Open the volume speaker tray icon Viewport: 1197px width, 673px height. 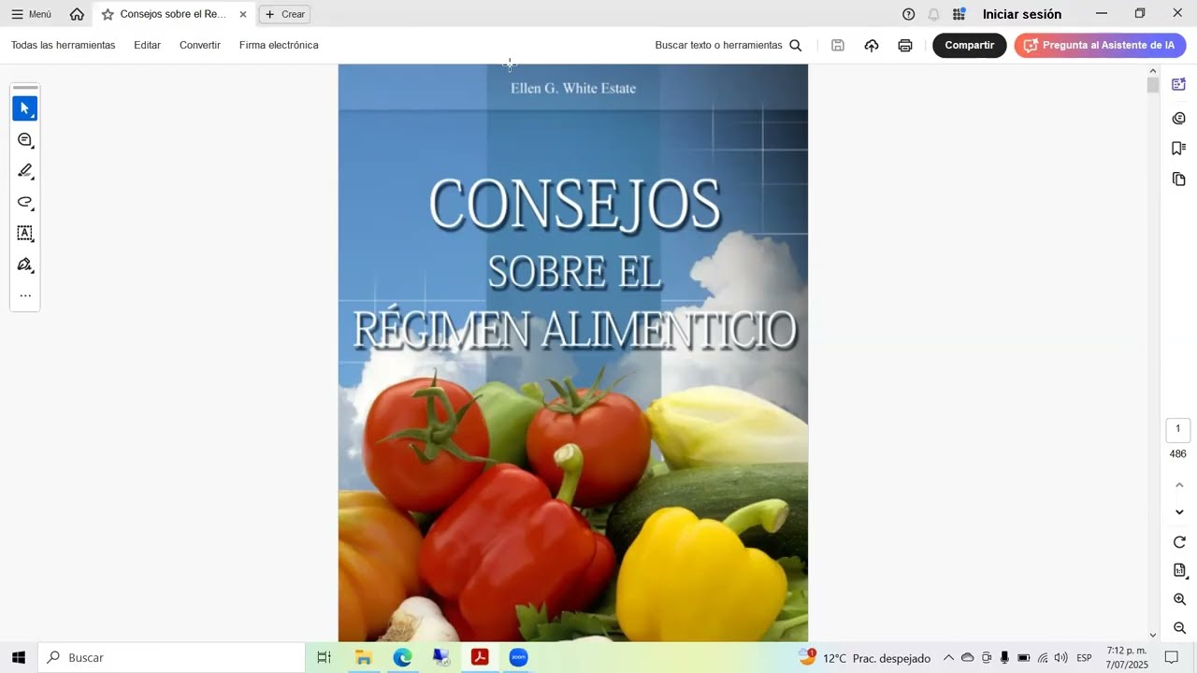(1060, 658)
